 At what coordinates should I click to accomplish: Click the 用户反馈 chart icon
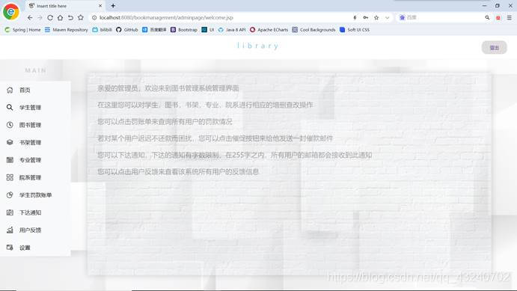point(10,230)
